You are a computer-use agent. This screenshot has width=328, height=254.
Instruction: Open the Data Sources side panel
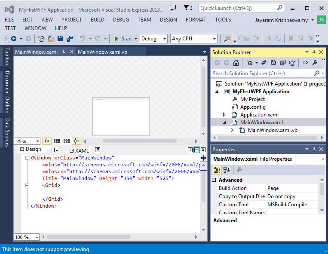coord(7,133)
